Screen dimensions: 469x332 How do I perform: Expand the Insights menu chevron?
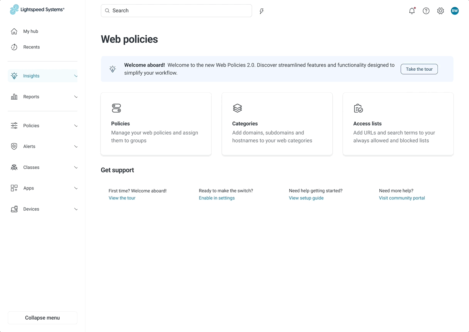point(76,76)
